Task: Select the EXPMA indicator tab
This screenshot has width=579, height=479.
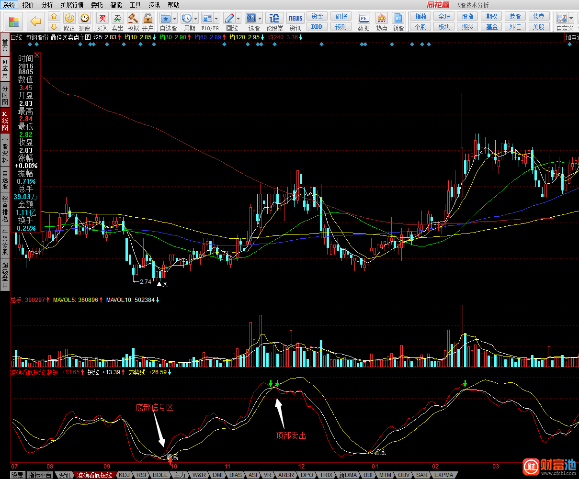Action: coord(443,475)
